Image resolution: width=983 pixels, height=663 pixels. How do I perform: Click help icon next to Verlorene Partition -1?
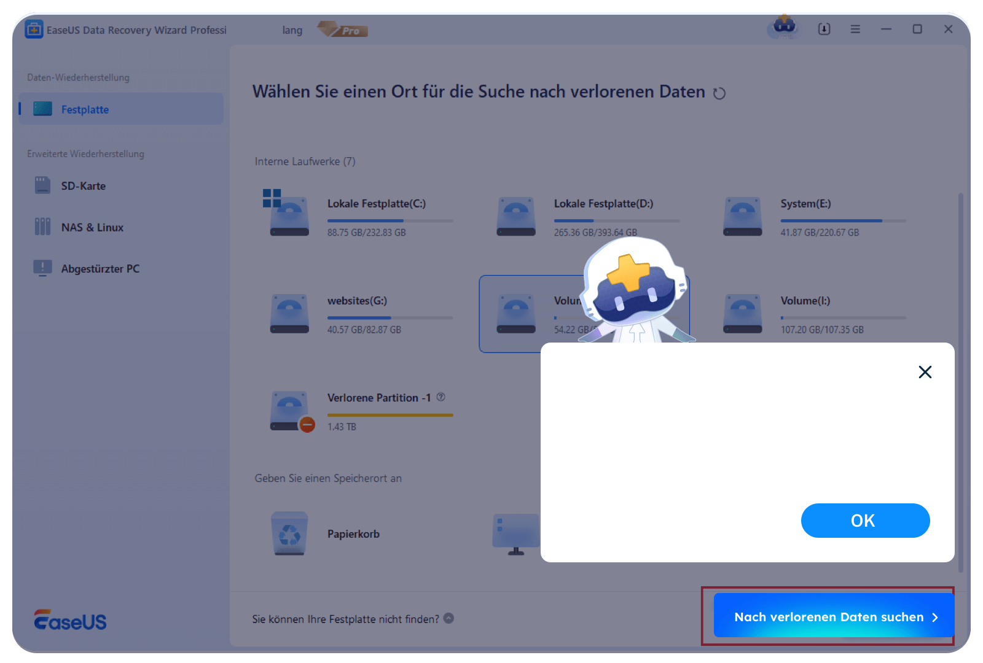coord(441,397)
